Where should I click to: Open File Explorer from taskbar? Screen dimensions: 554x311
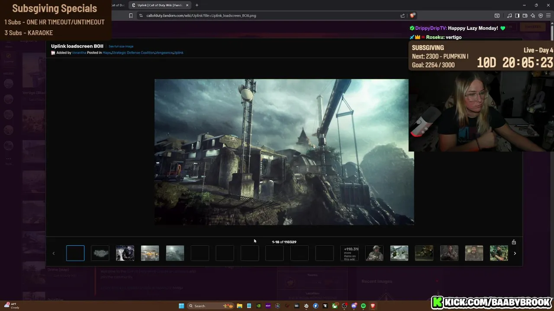pos(240,306)
